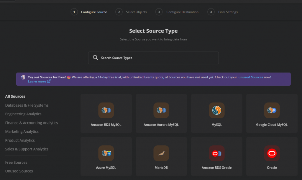Screen dimensions: 302x180
Task: Select the Amazon RDS MySQL source icon
Action: point(106,110)
